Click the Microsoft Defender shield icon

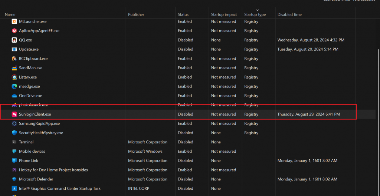coord(14,179)
